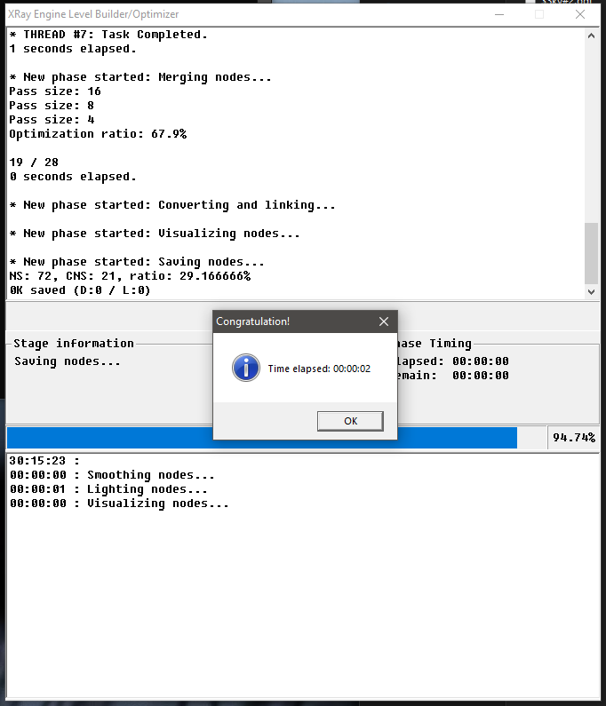
Task: Select 'NS: 72, CNS: 21, ratio' line
Action: [x=130, y=276]
